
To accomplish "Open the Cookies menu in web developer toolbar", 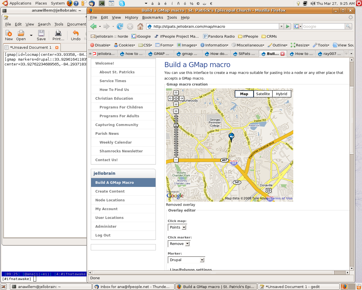I will click(x=125, y=45).
